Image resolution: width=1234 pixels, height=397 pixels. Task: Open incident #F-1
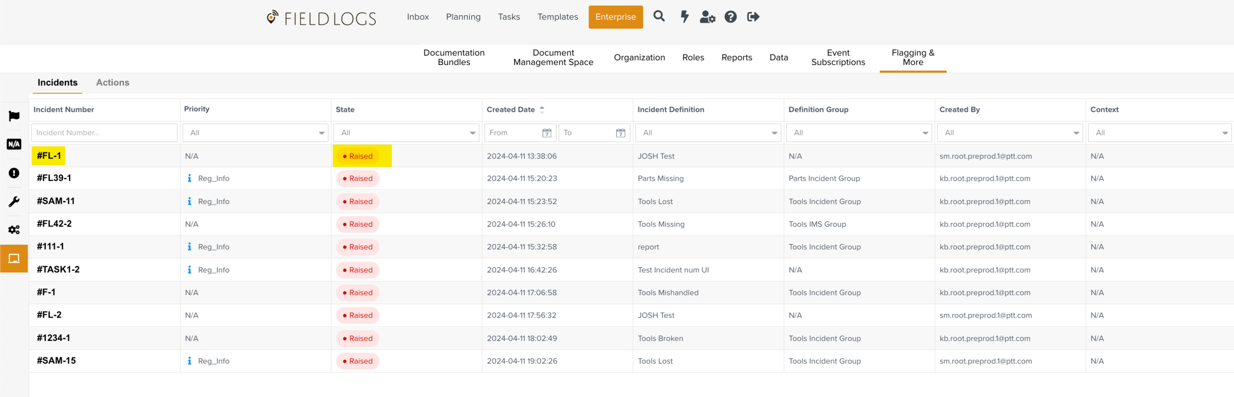tap(46, 293)
